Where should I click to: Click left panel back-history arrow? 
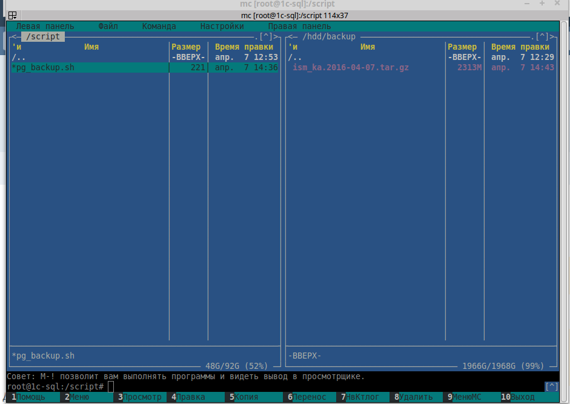point(12,37)
